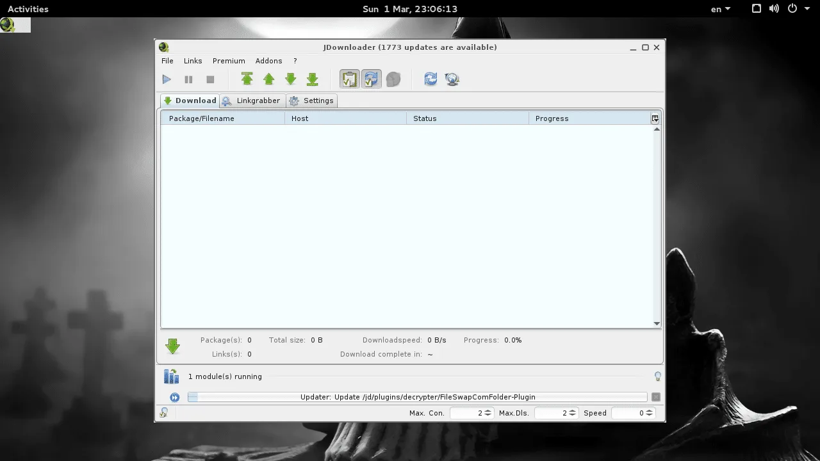
Task: Click the Max.Dls. value field
Action: coord(551,413)
